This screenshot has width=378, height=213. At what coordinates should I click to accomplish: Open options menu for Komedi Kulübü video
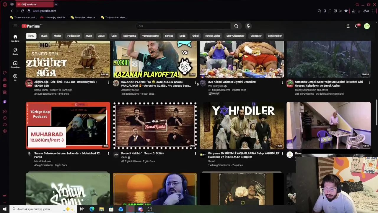195,154
